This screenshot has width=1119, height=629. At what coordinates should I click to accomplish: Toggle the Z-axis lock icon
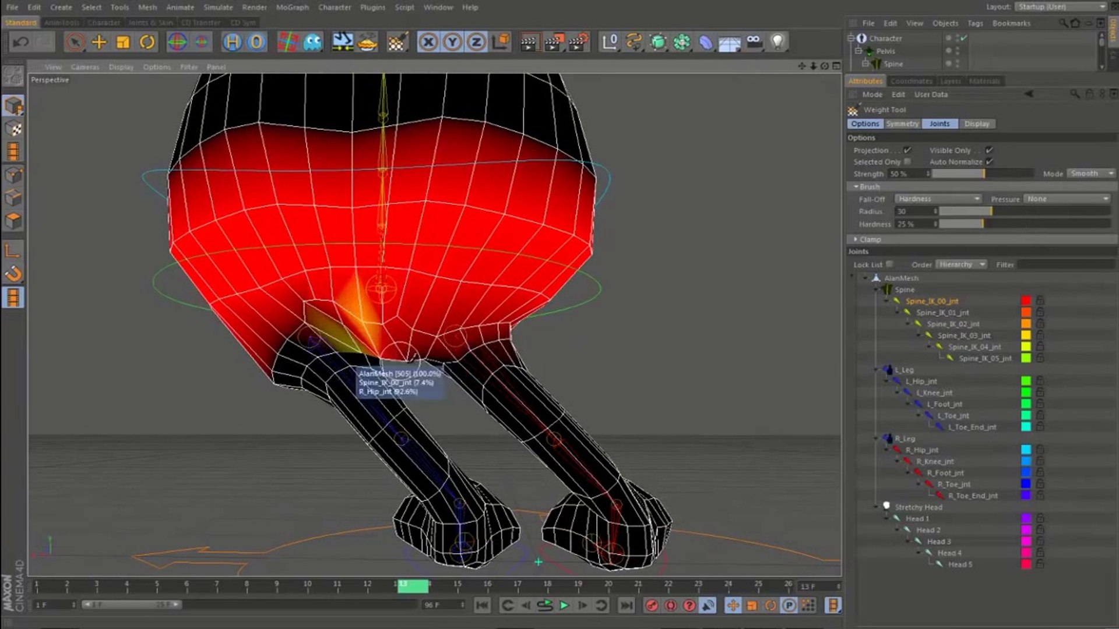click(x=476, y=42)
